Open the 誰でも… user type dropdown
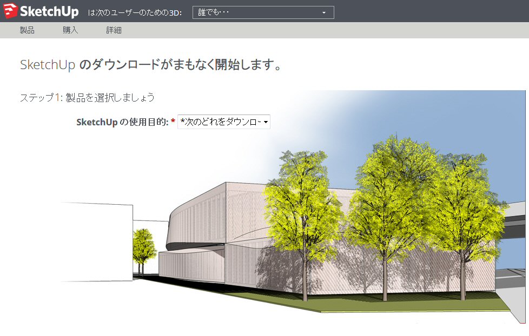 (263, 12)
